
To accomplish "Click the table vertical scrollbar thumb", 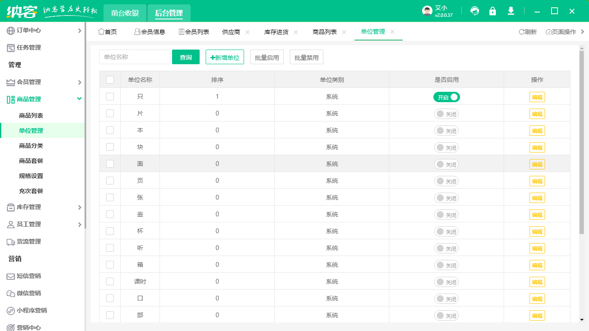I will [582, 142].
